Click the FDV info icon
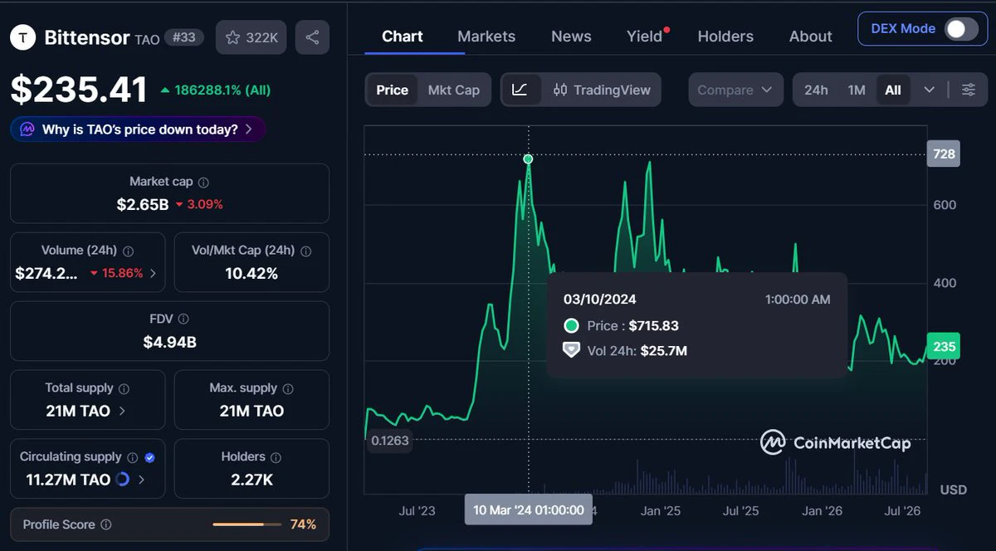996x551 pixels. tap(183, 319)
